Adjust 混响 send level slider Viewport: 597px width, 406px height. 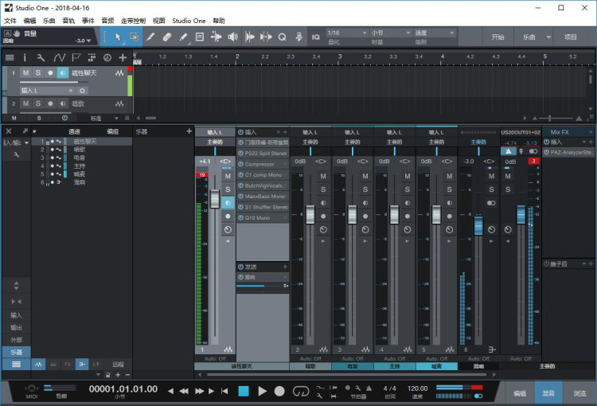click(259, 286)
